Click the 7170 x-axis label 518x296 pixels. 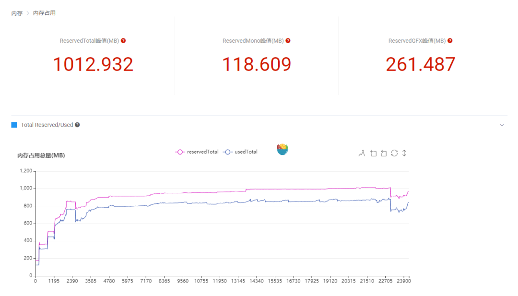146,281
